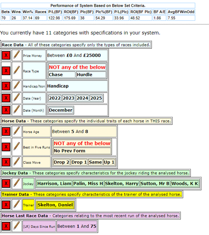The width and height of the screenshot is (209, 235).
Task: Edit the Horse Age criterion pencil icon
Action: coord(17,131)
